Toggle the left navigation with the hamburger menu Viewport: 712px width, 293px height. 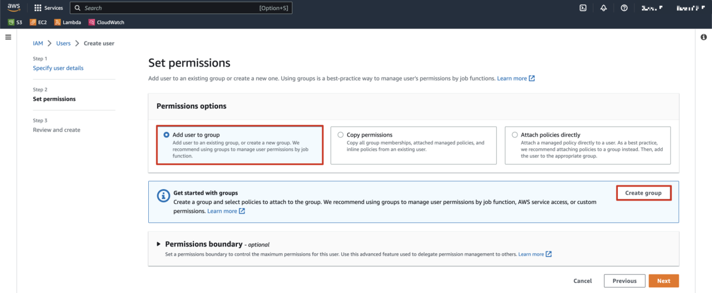[x=8, y=37]
